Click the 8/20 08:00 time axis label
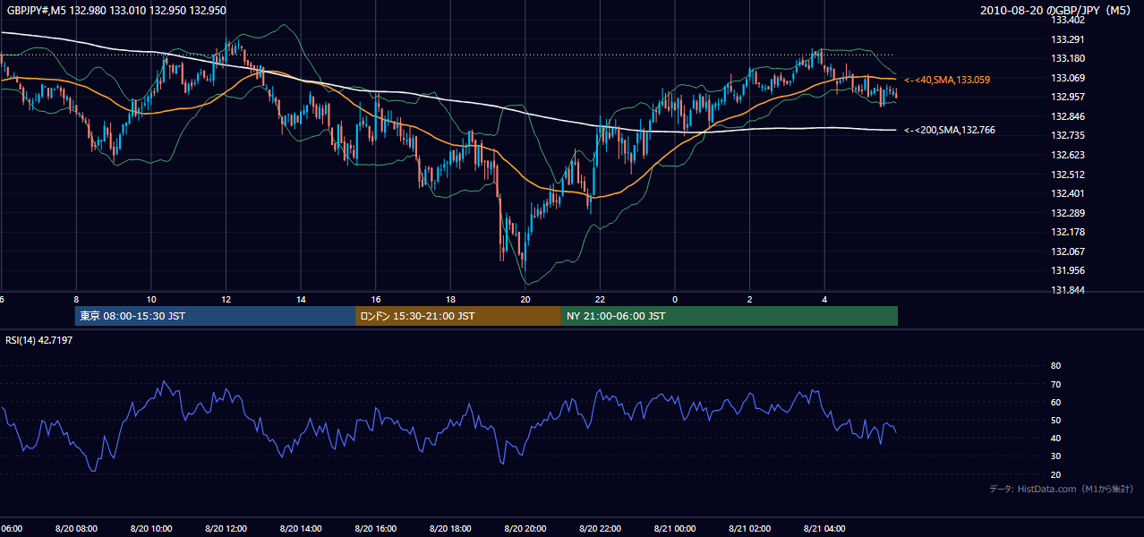1144x537 pixels. (x=76, y=528)
